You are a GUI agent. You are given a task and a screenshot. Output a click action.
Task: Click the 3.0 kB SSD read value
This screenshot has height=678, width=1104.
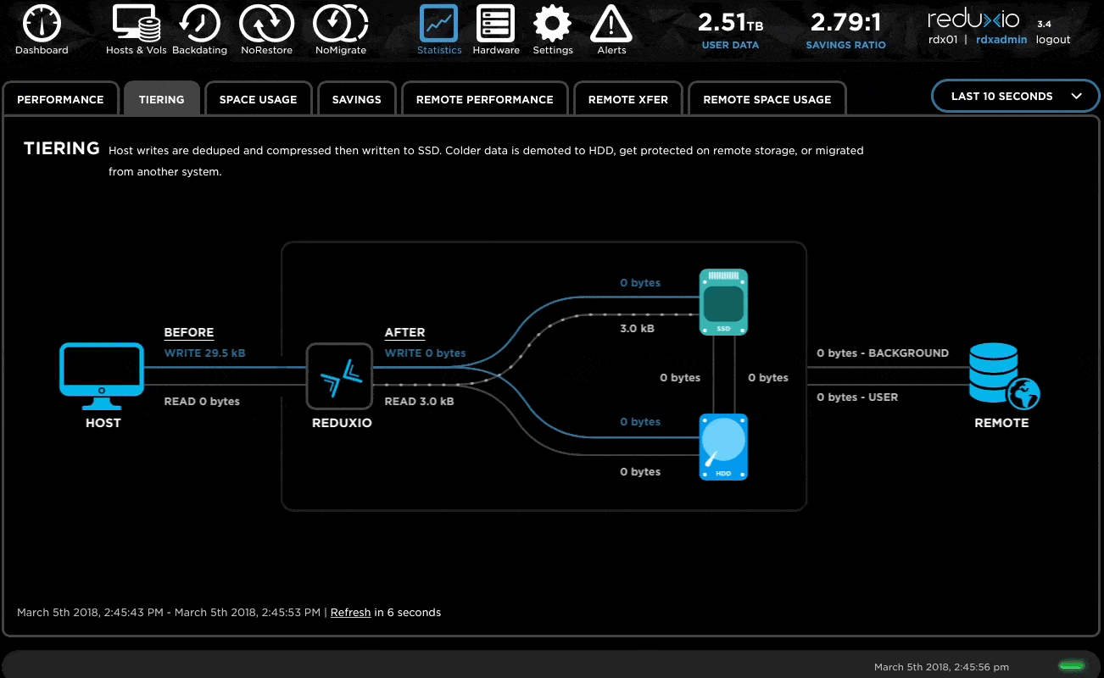[637, 328]
